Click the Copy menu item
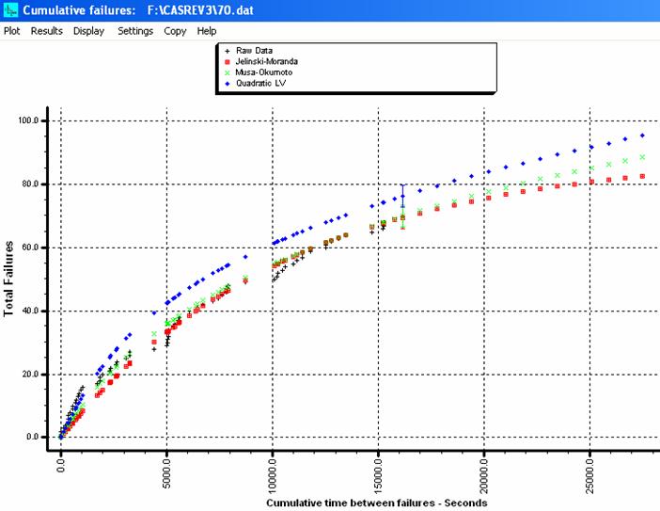660x511 pixels. coord(175,31)
